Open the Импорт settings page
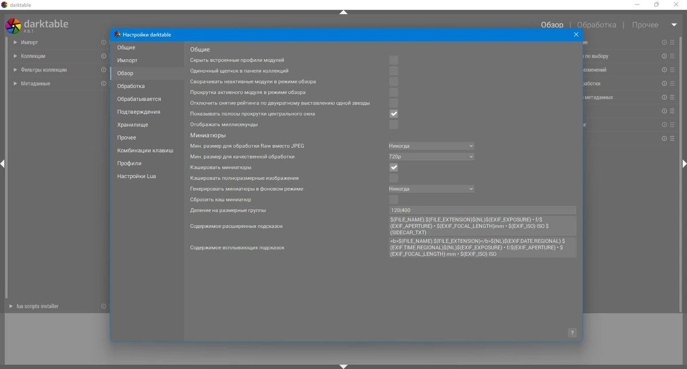Image resolution: width=687 pixels, height=369 pixels. pyautogui.click(x=147, y=61)
